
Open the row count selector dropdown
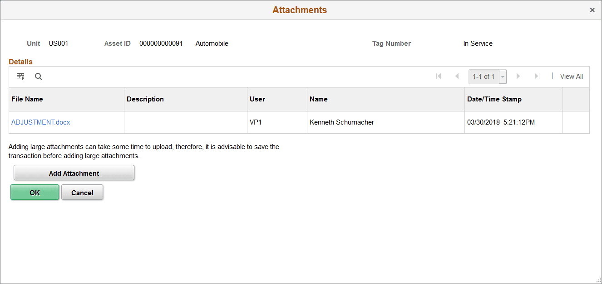click(x=503, y=77)
